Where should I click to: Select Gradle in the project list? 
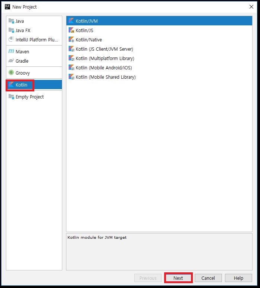[34, 61]
